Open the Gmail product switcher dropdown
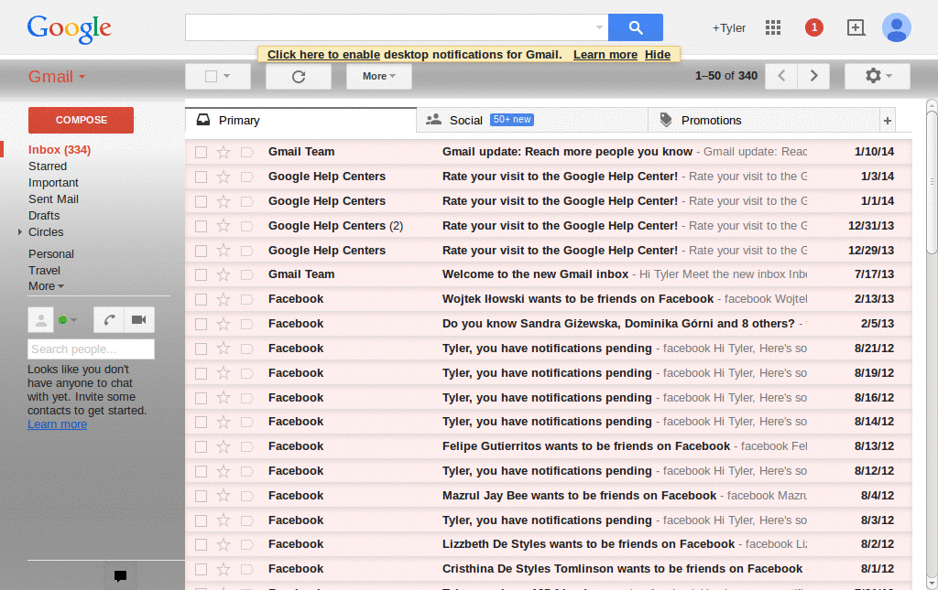 [57, 77]
